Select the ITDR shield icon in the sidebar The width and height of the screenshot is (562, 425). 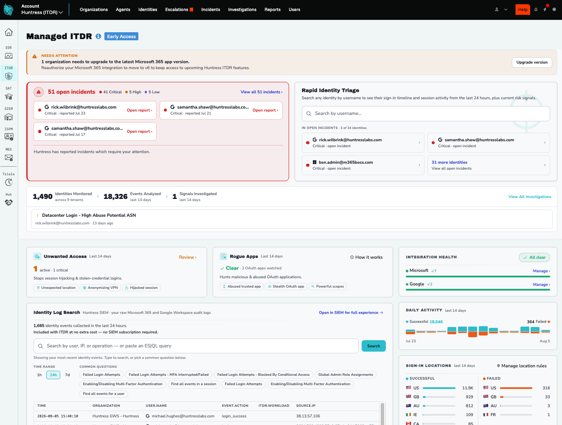click(x=8, y=76)
